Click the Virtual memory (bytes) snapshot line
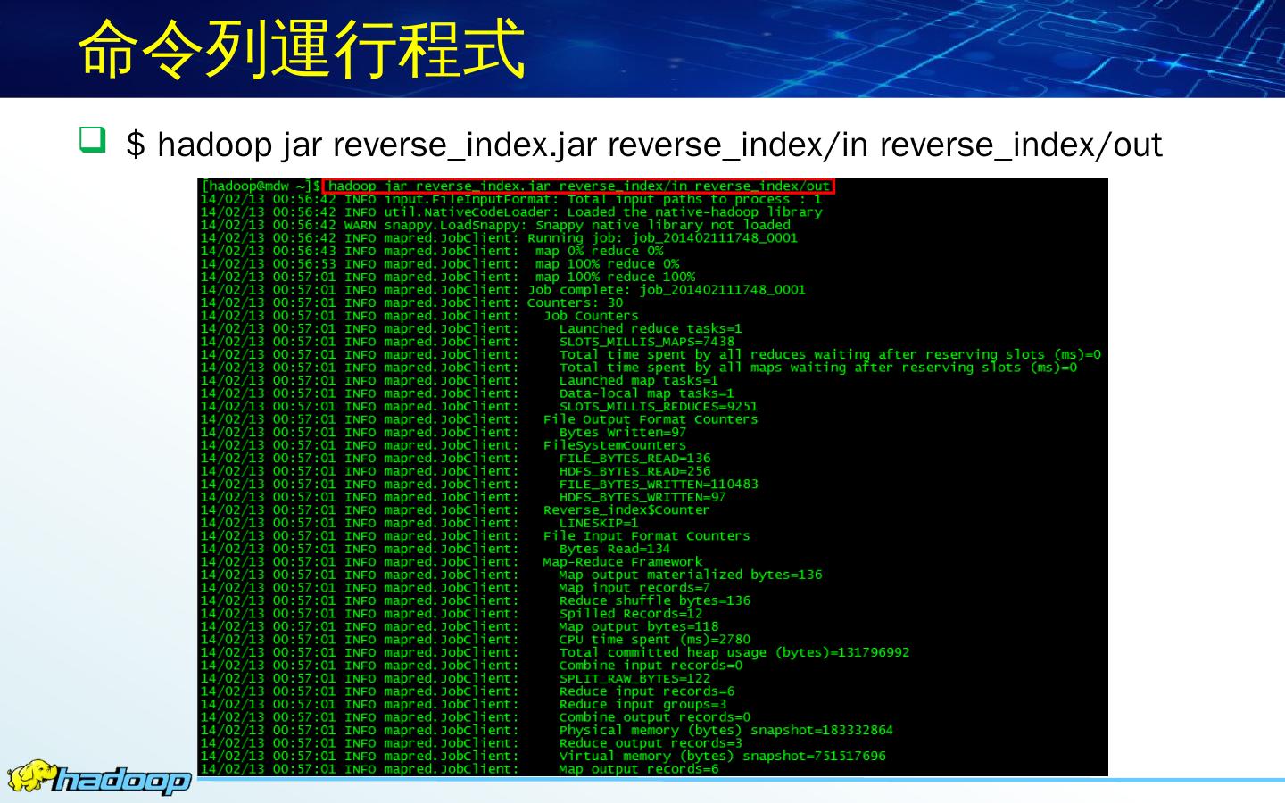The image size is (1285, 803). pos(722,756)
